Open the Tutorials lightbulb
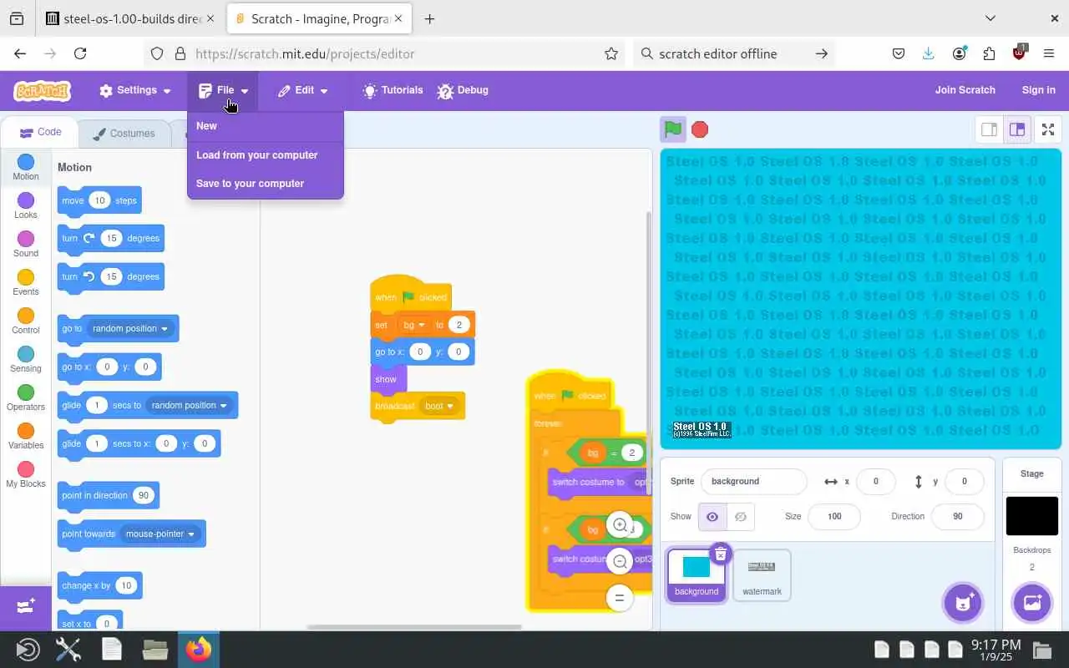Image resolution: width=1069 pixels, height=668 pixels. 393,90
